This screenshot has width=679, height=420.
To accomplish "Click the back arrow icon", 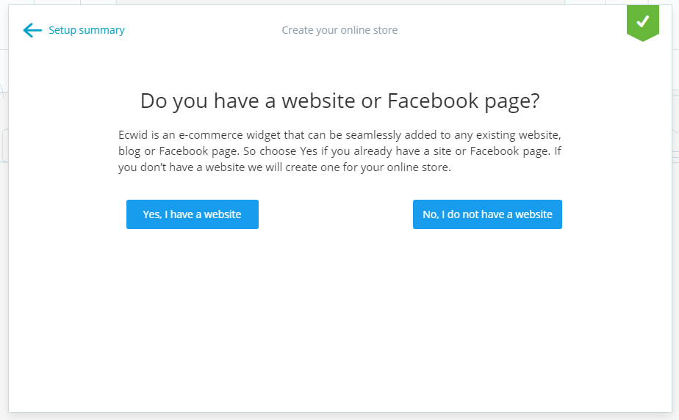I will [32, 30].
